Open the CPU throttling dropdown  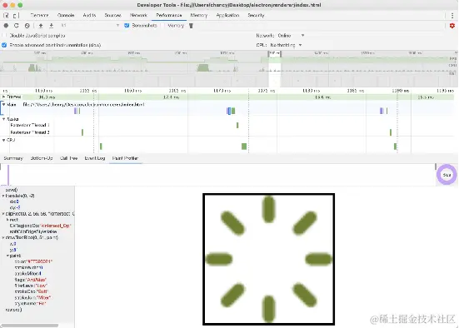point(286,45)
